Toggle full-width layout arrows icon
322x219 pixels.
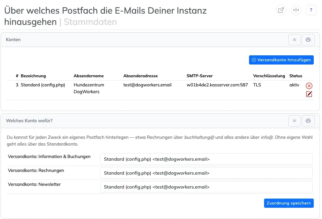(296, 10)
